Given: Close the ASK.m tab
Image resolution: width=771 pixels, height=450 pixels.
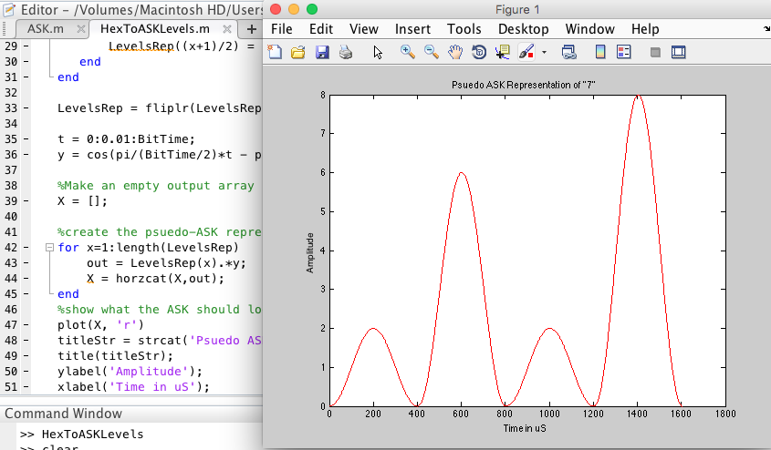Looking at the screenshot, I should pos(81,29).
